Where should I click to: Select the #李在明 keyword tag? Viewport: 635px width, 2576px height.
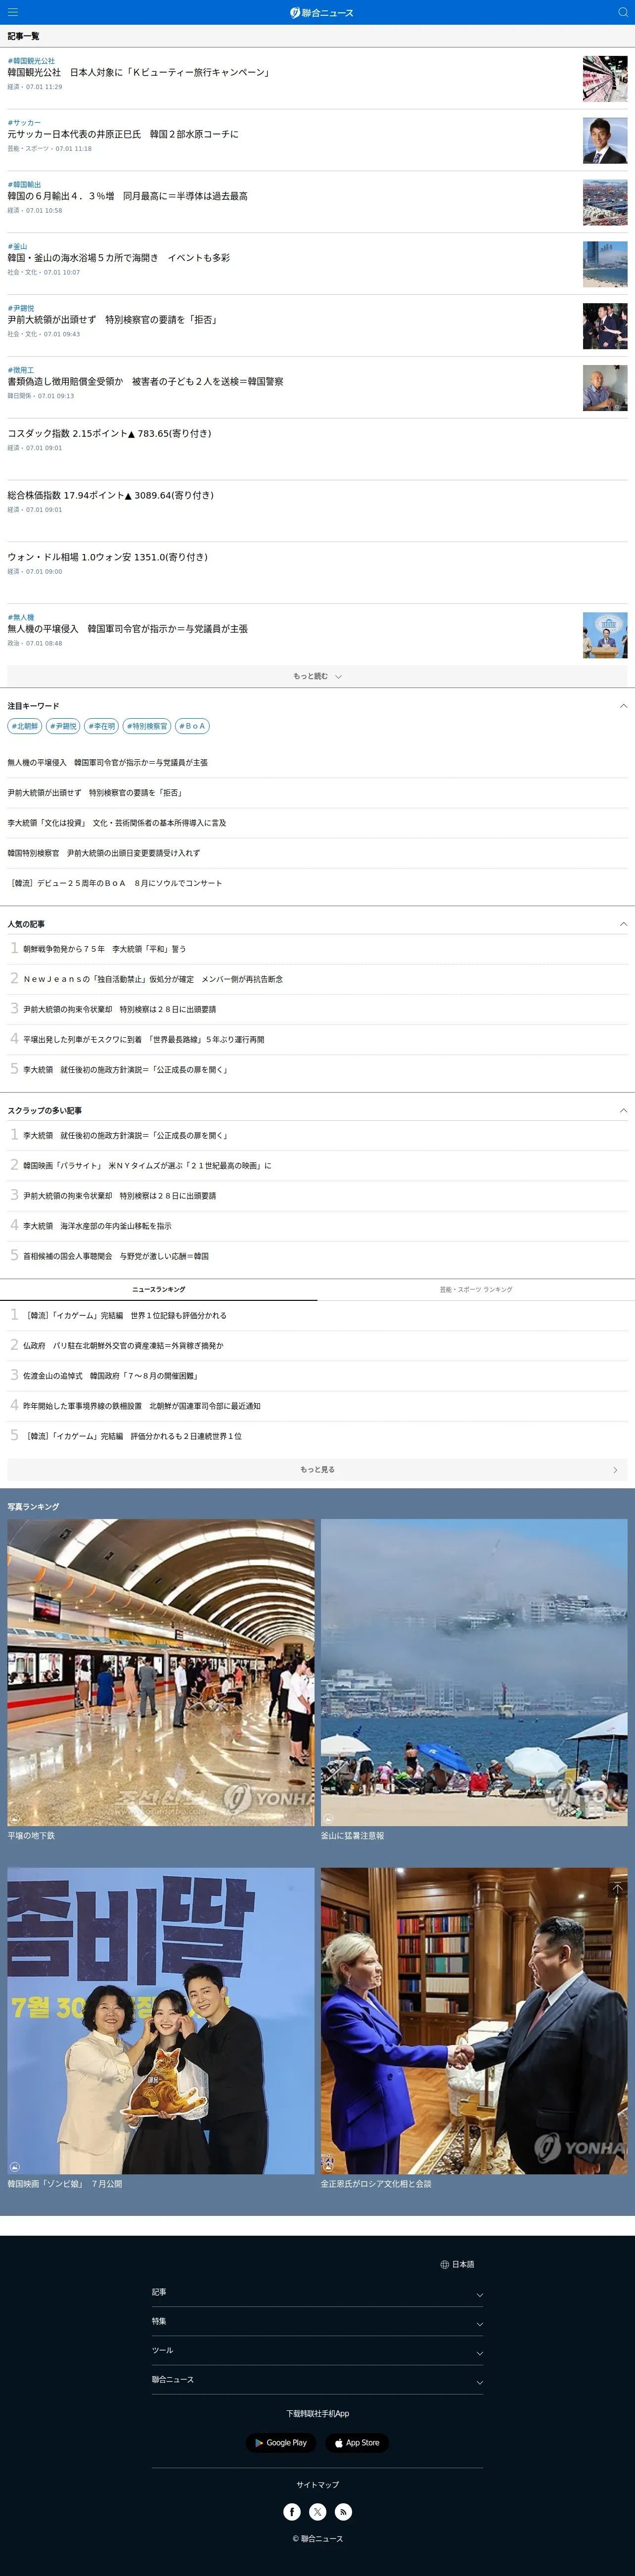point(101,726)
